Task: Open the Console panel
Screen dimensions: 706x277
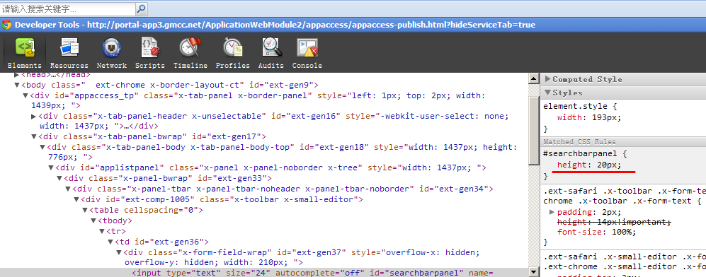Action: pyautogui.click(x=307, y=53)
